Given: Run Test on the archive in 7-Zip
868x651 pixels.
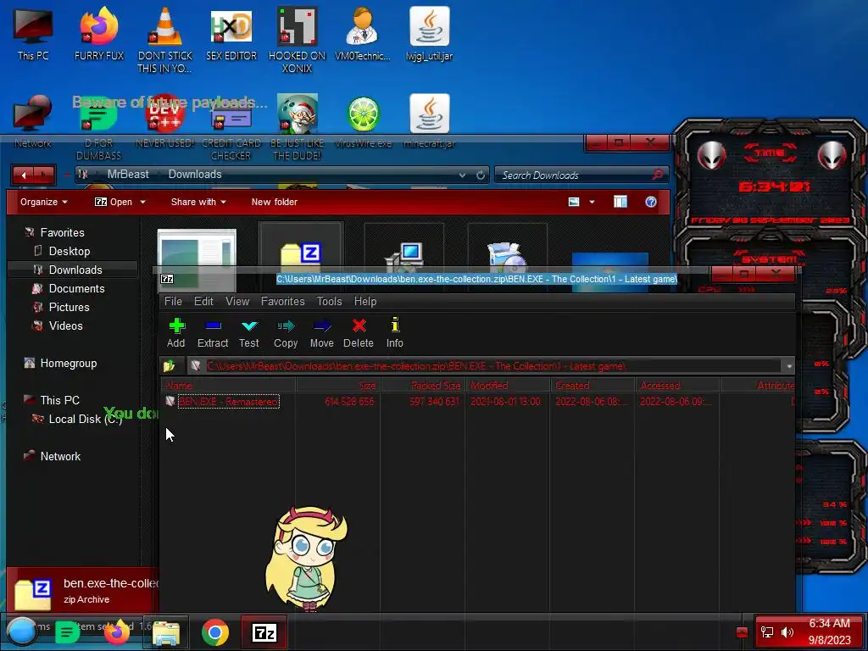Looking at the screenshot, I should 249,332.
